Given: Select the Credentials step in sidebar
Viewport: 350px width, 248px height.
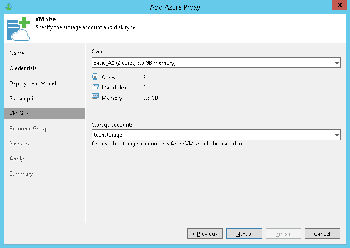Looking at the screenshot, I should click(x=23, y=68).
